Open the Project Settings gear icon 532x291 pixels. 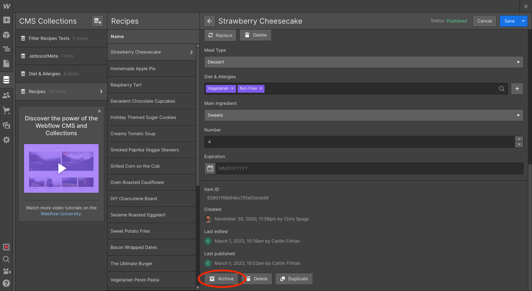pyautogui.click(x=6, y=140)
